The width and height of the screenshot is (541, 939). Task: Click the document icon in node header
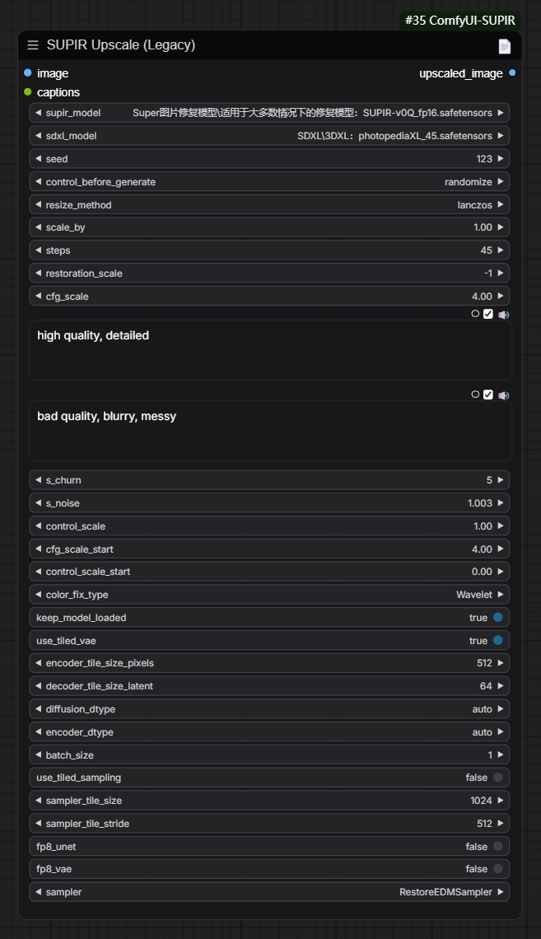click(504, 46)
